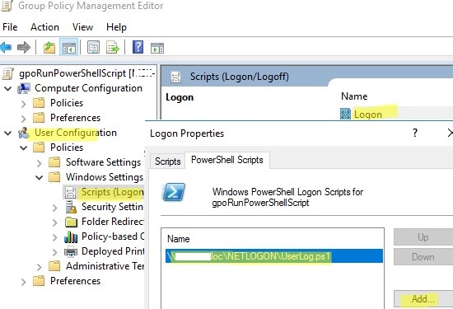
Task: Click the Add... button
Action: point(423,299)
